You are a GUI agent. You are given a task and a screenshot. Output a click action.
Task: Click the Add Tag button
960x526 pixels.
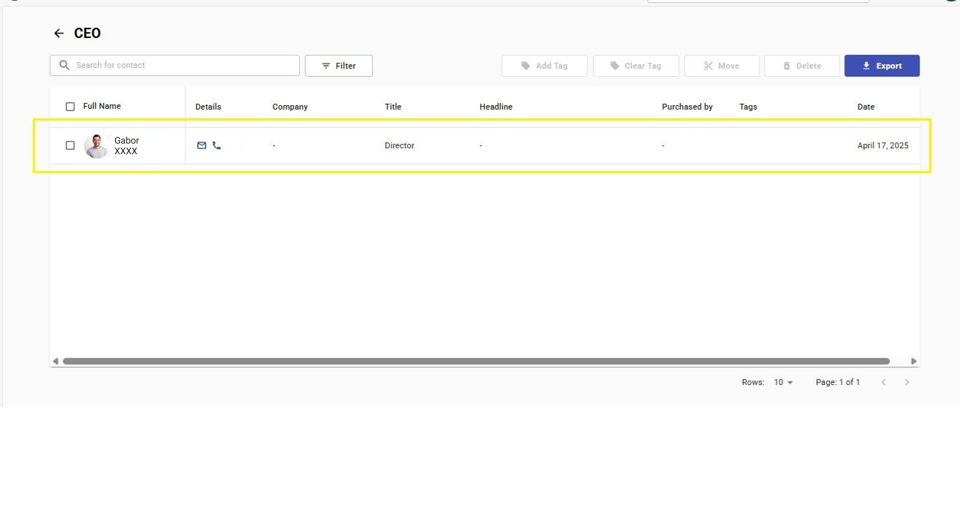[x=544, y=66]
